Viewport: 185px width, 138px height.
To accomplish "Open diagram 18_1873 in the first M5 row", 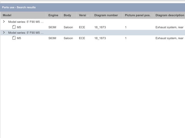I will 100,27.
